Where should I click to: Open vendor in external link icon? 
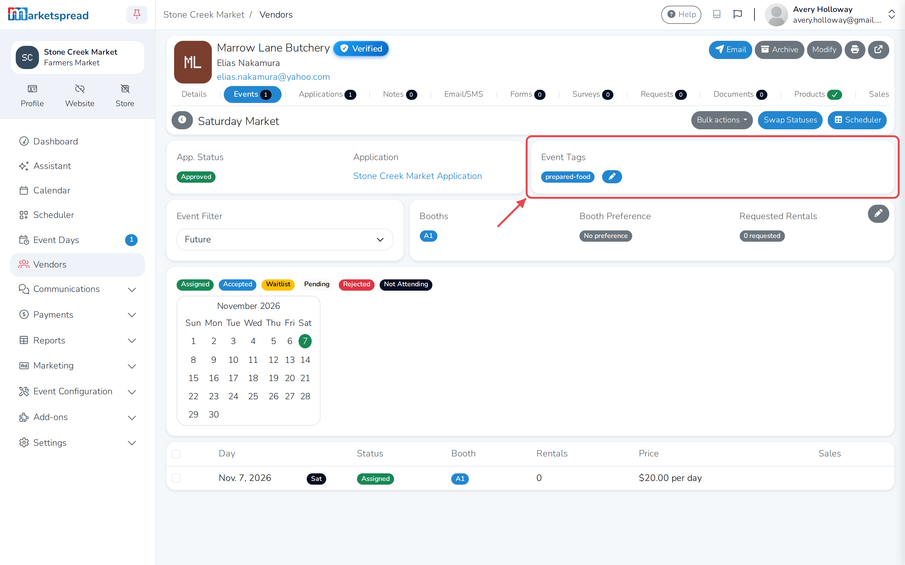click(x=879, y=50)
